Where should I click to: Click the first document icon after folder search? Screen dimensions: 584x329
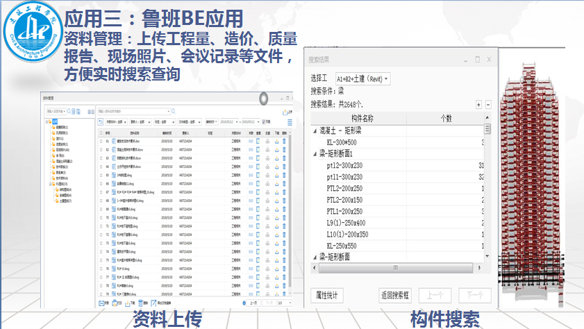tap(74, 111)
